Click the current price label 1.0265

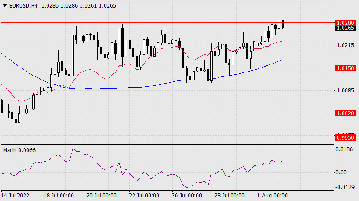coord(345,28)
